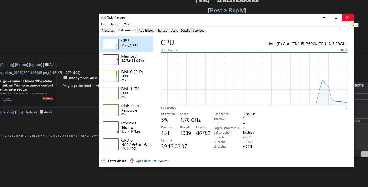Select the Performance tab
Screen dimensions: 368x187
pyautogui.click(x=127, y=30)
